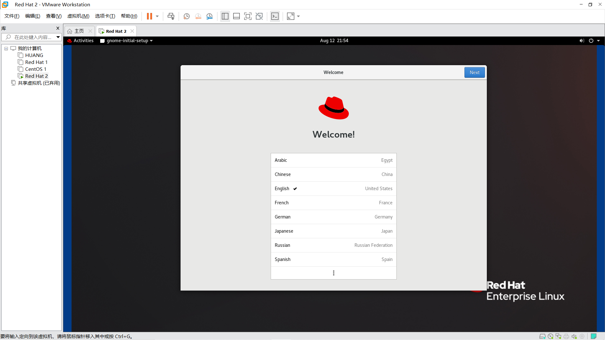Select the Red Hat 1 virtual machine

(x=36, y=62)
